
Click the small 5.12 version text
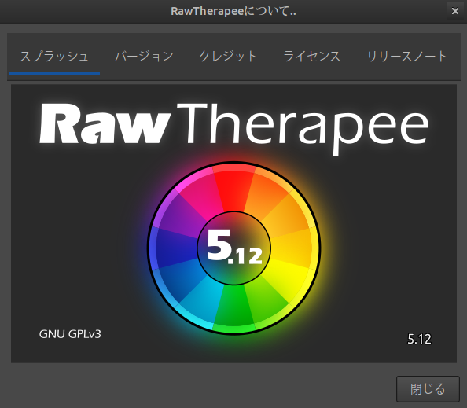(419, 339)
